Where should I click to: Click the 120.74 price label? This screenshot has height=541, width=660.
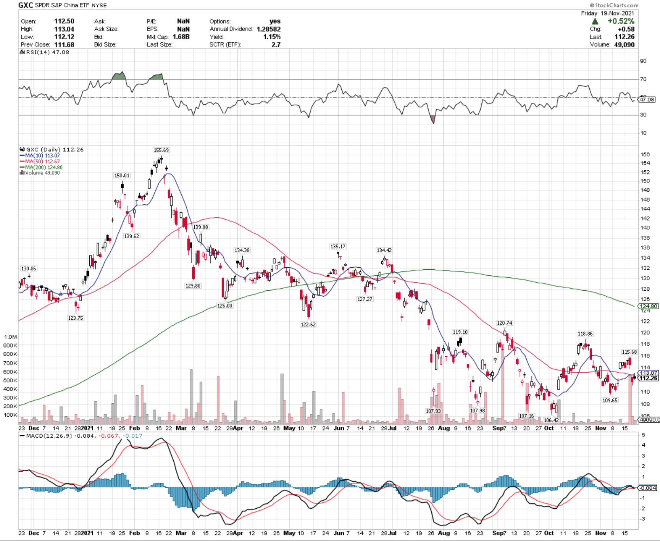[504, 323]
